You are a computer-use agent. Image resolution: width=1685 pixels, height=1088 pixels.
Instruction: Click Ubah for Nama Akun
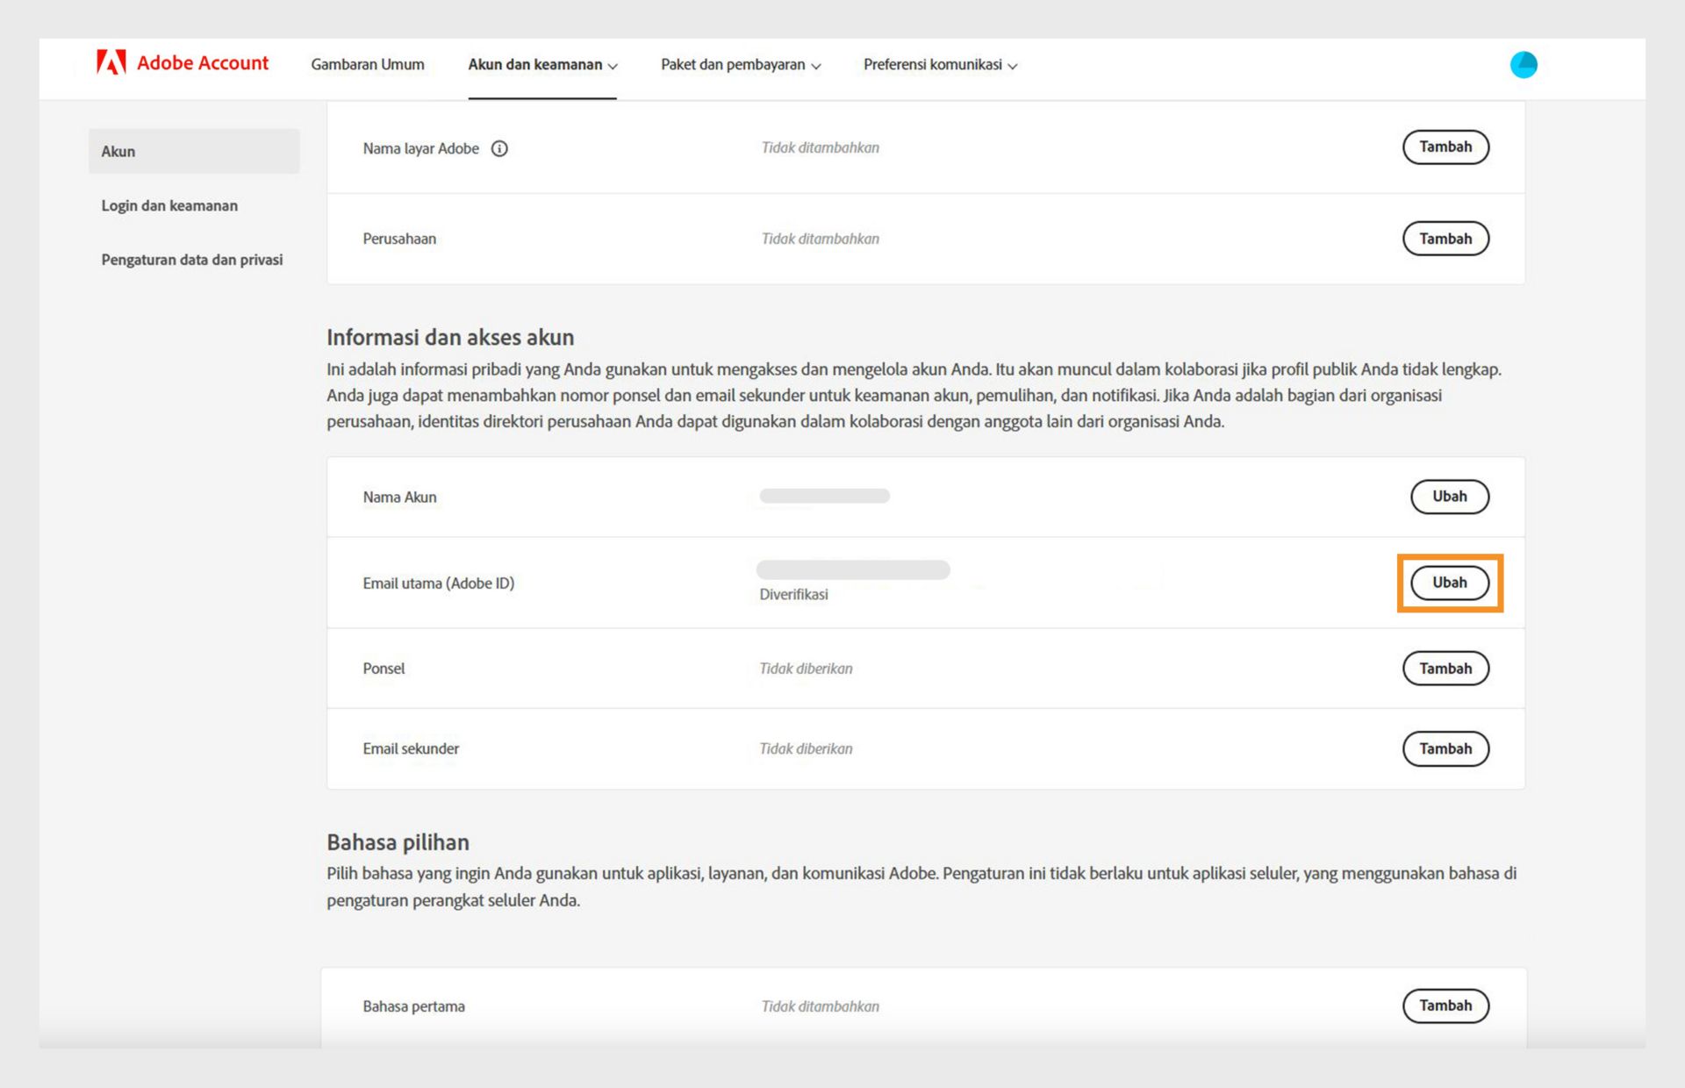[1449, 497]
